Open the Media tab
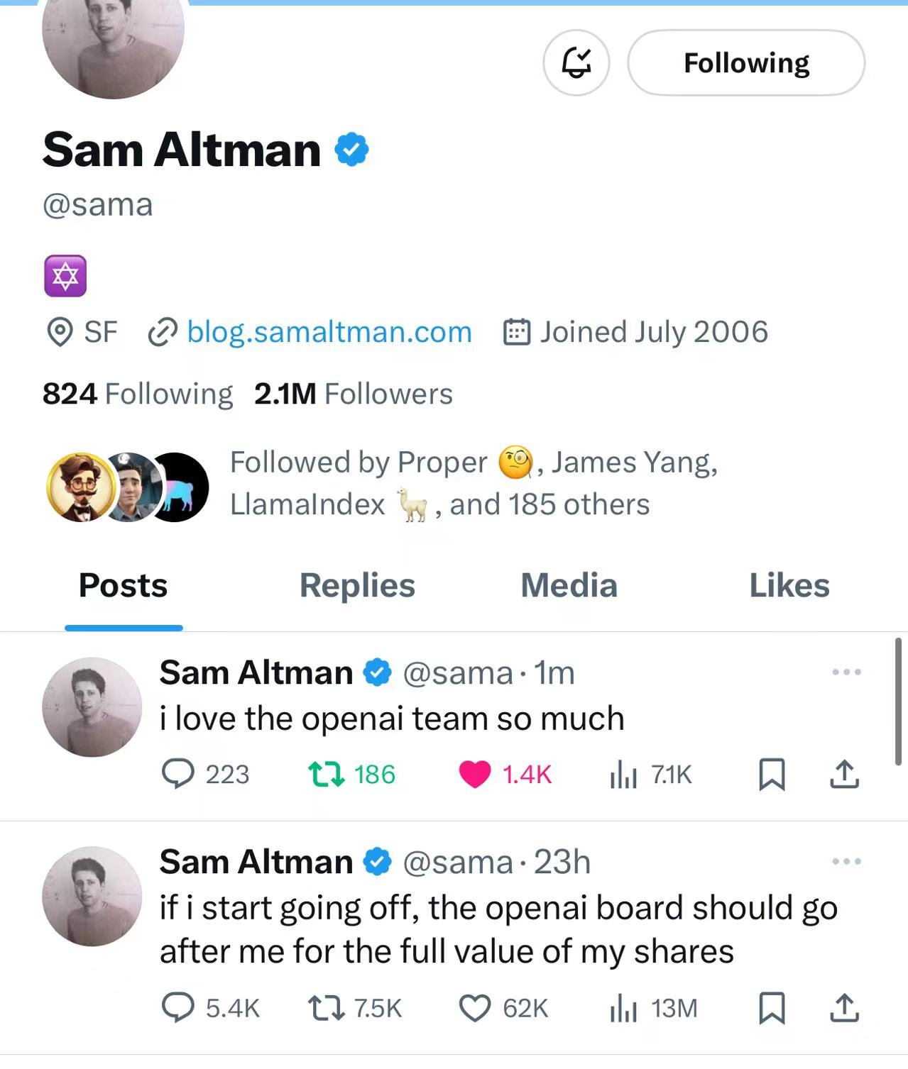The image size is (908, 1069). click(569, 586)
